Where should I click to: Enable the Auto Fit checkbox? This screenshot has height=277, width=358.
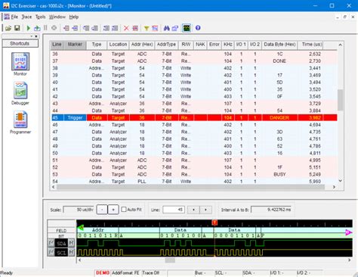pos(124,210)
